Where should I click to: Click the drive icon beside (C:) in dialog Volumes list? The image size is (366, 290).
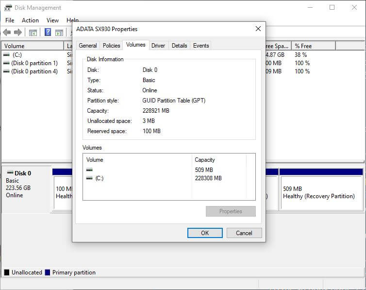point(89,178)
